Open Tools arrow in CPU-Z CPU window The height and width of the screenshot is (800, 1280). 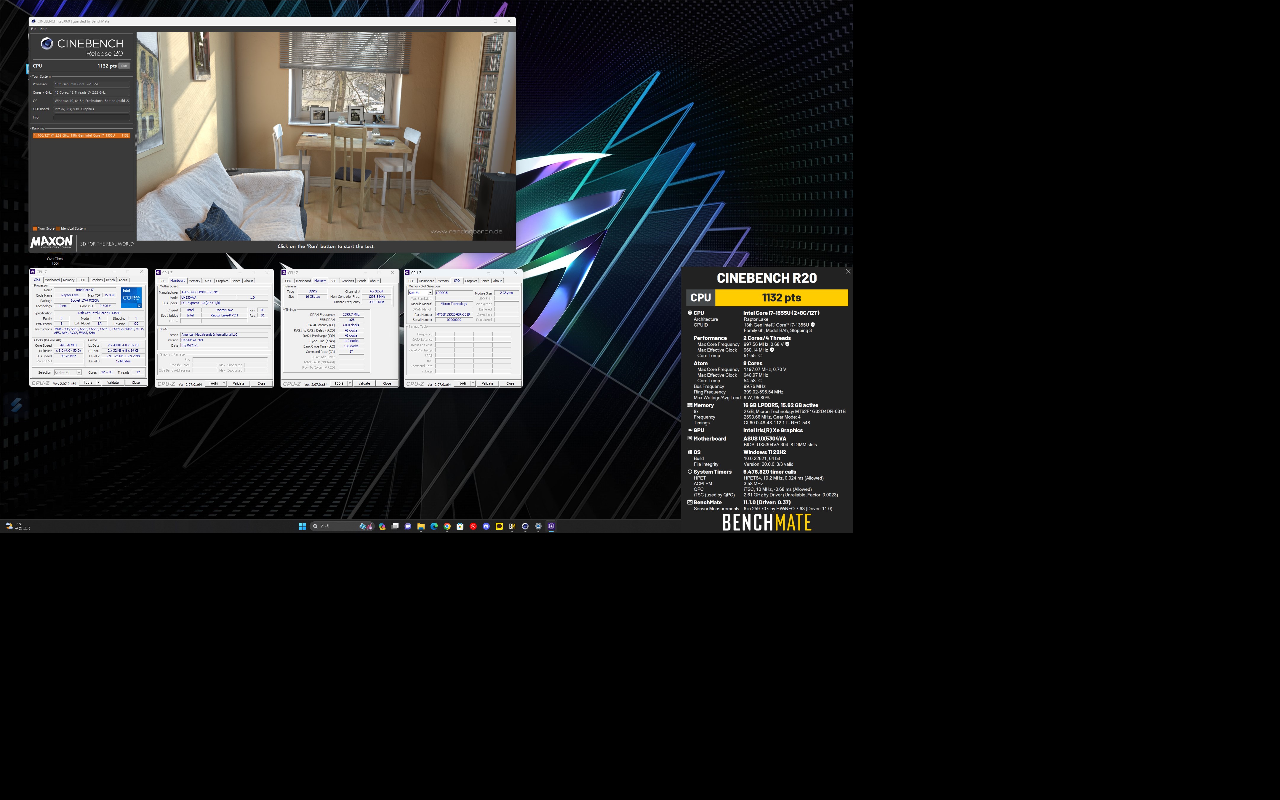98,382
